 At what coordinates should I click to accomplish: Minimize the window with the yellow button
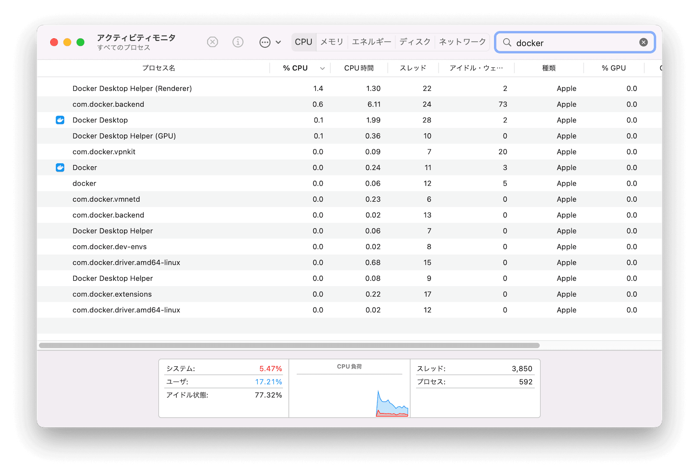67,42
